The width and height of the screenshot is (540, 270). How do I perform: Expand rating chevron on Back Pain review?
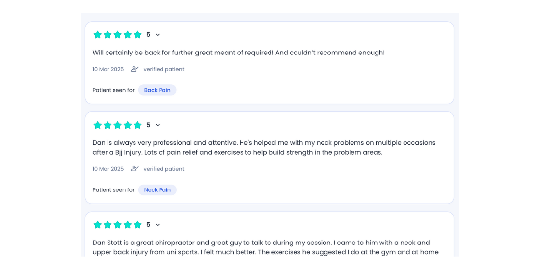coord(158,35)
